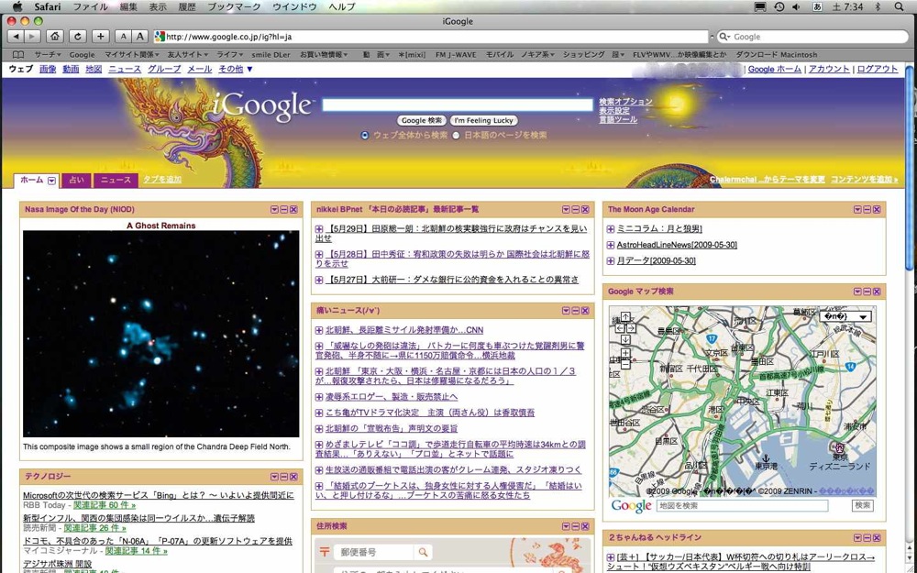
Task: Click the volume icon in the menu bar
Action: click(x=796, y=6)
